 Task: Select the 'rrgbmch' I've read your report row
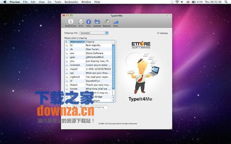tap(89, 77)
